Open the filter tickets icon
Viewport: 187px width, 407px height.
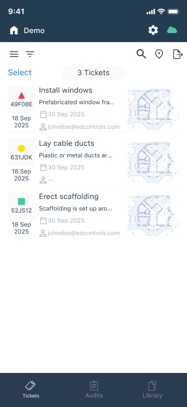pos(30,54)
